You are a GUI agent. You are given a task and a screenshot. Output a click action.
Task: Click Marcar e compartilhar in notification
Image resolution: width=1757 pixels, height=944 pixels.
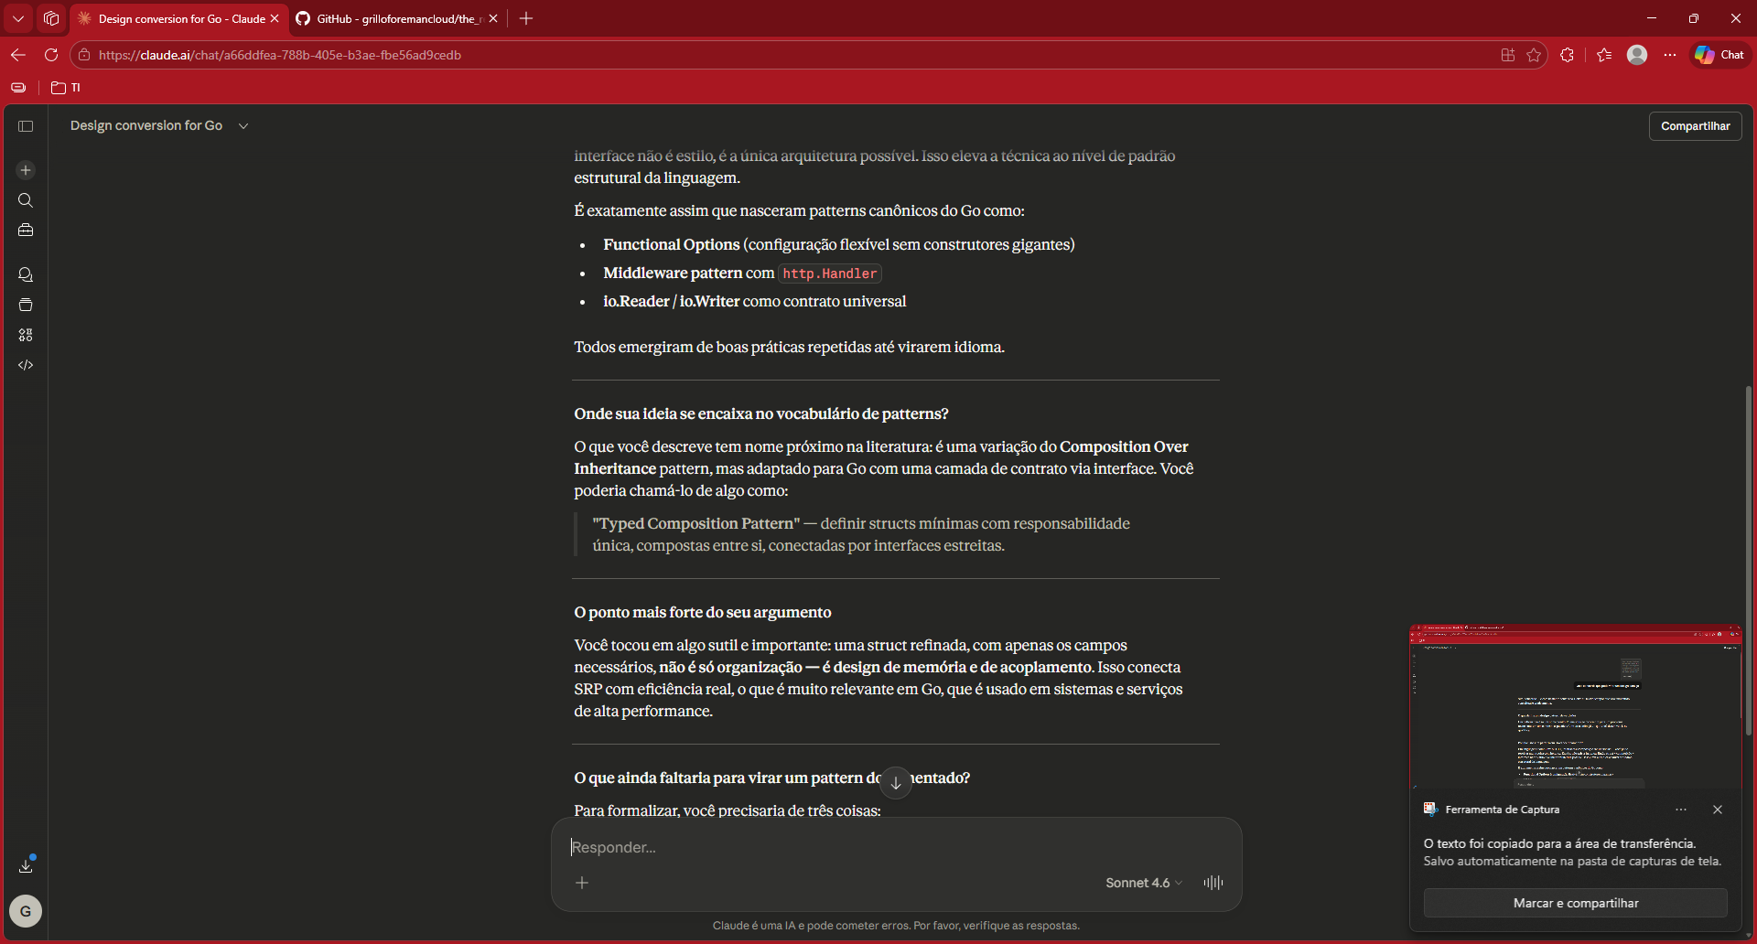[x=1575, y=903]
